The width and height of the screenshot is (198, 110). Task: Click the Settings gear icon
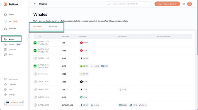(5, 95)
